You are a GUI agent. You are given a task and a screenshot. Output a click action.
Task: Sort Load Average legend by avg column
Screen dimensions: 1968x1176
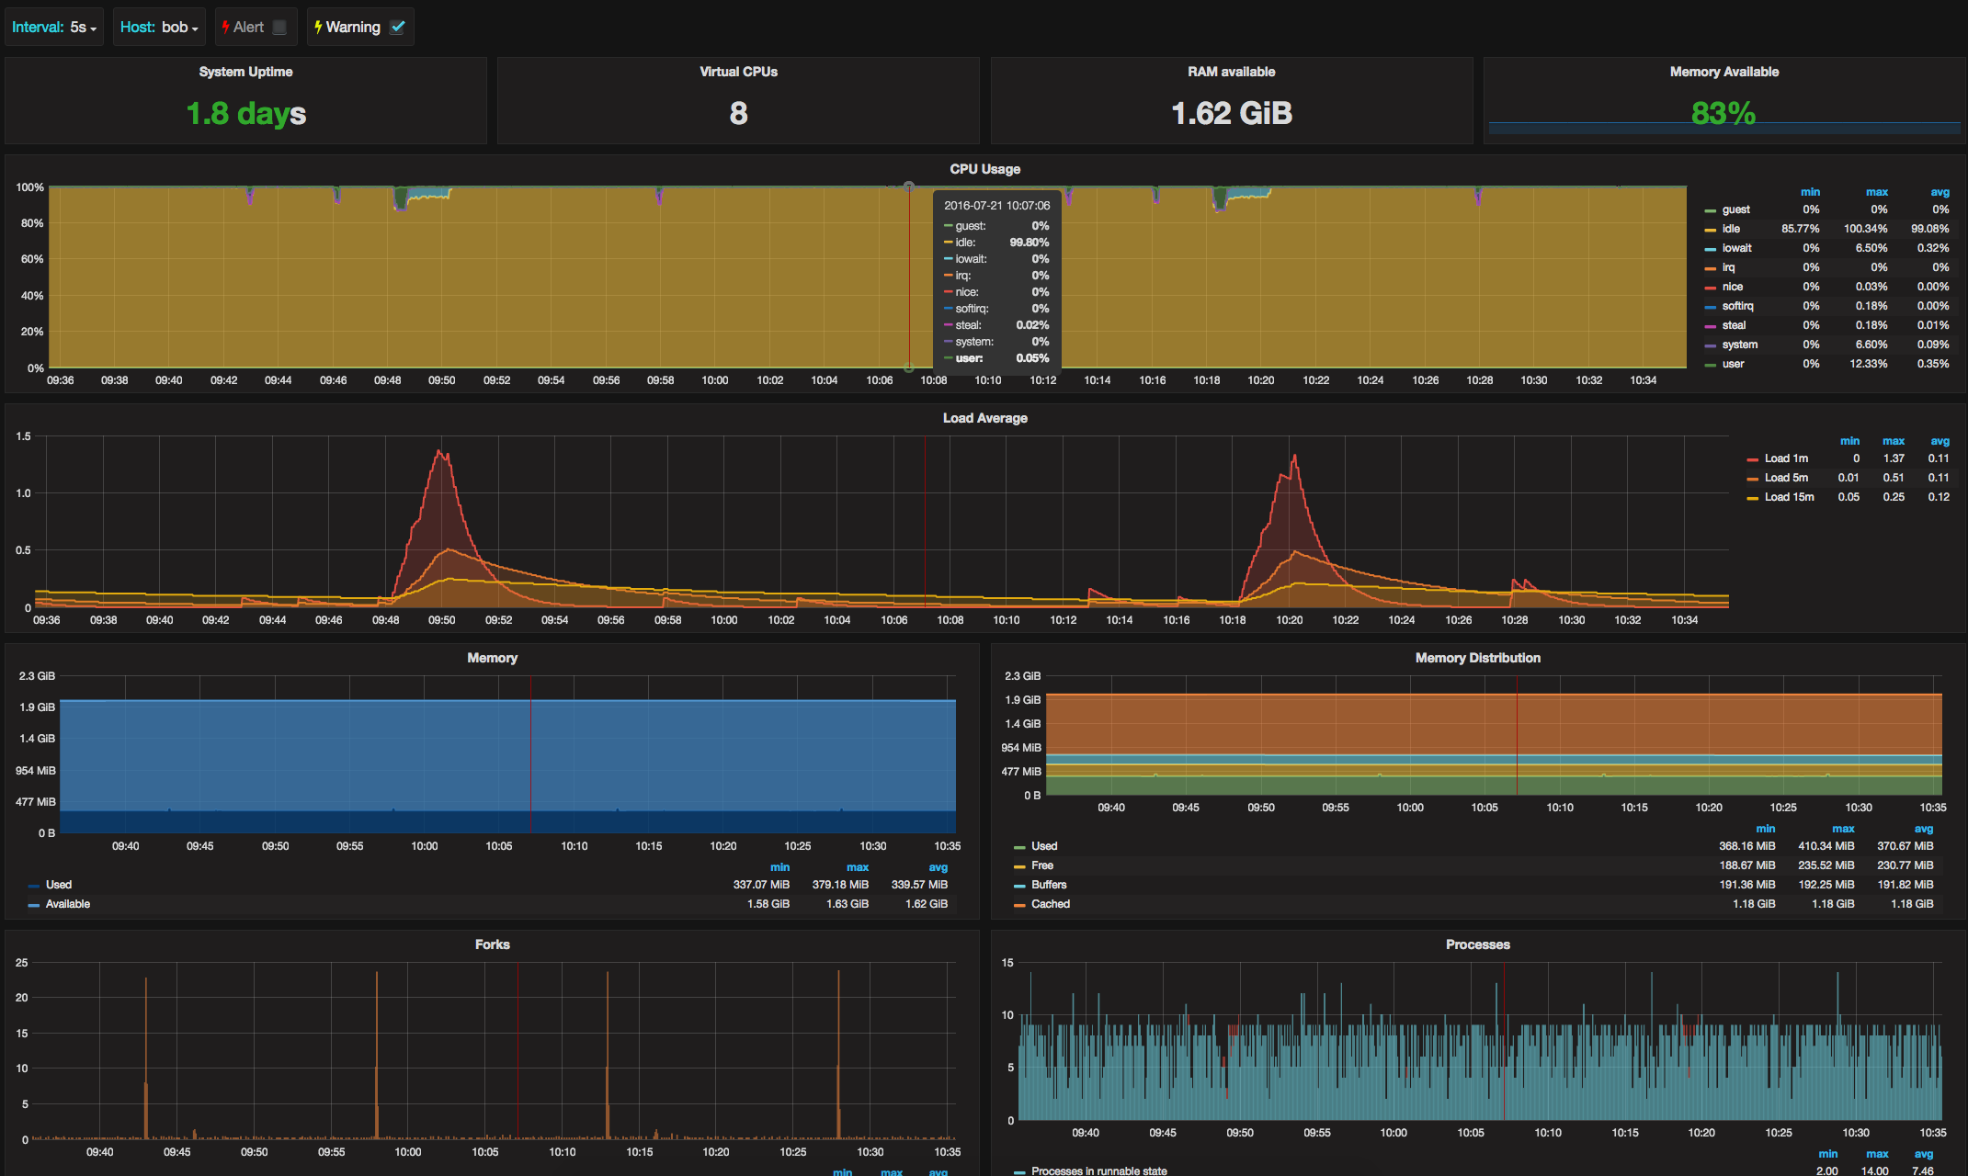click(x=1939, y=441)
